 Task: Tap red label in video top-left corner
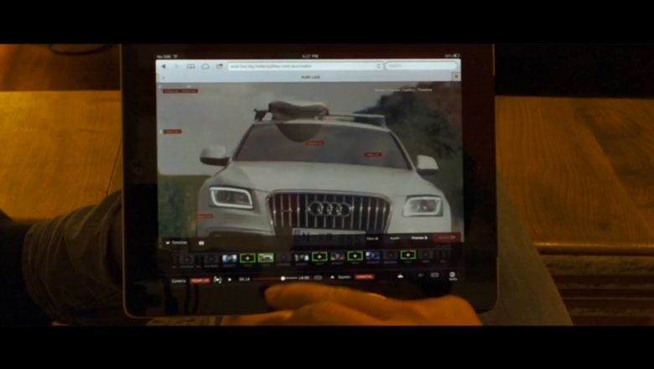[x=180, y=91]
